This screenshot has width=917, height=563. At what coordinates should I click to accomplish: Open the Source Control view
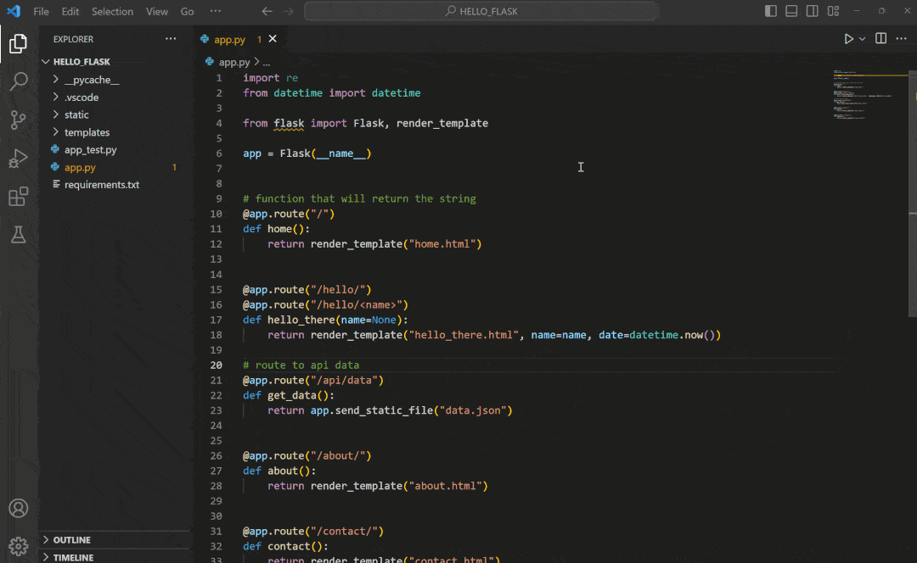19,120
